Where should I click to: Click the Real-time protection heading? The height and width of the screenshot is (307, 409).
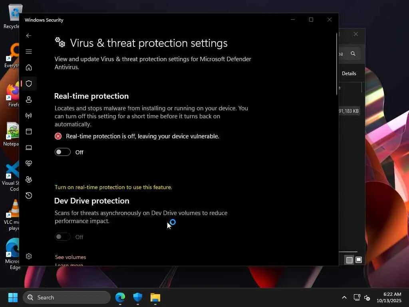91,96
